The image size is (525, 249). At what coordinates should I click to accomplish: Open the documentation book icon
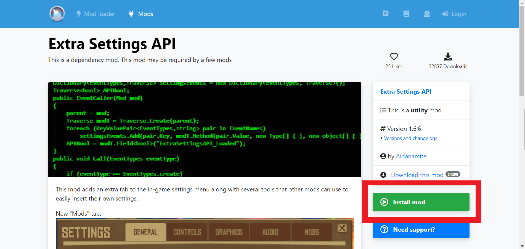click(x=406, y=14)
